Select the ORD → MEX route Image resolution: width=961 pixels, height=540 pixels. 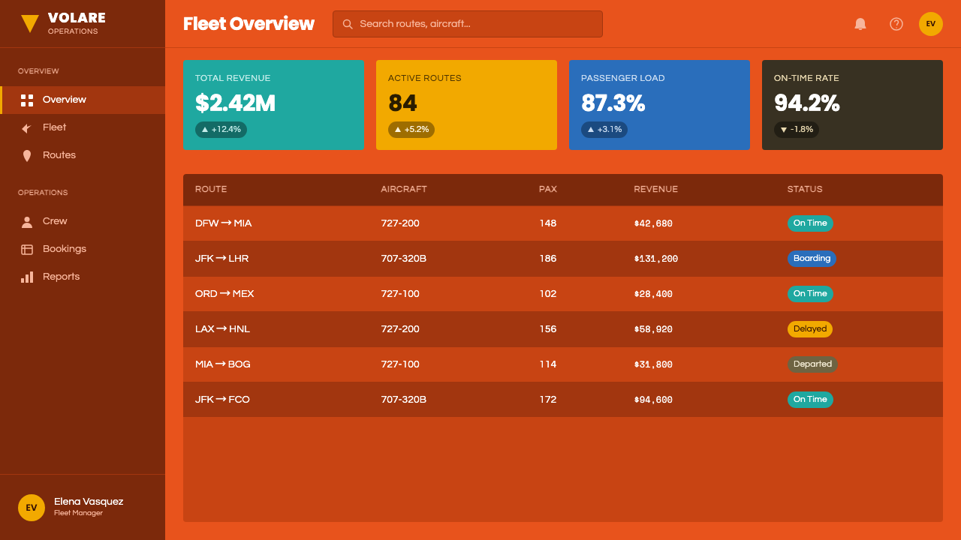[x=563, y=294]
